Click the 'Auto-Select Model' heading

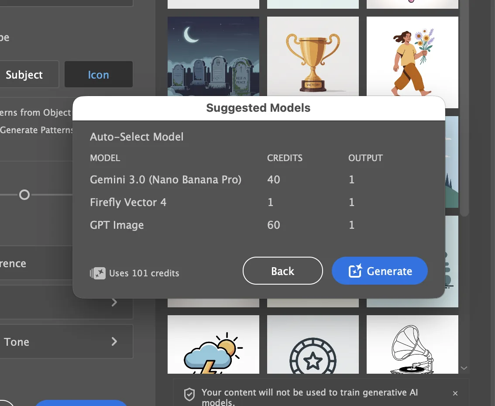[x=136, y=137]
